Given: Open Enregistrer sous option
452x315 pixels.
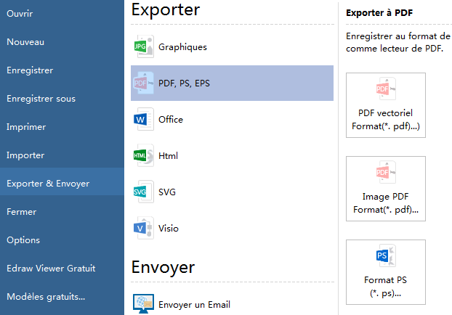Looking at the screenshot, I should [x=41, y=99].
